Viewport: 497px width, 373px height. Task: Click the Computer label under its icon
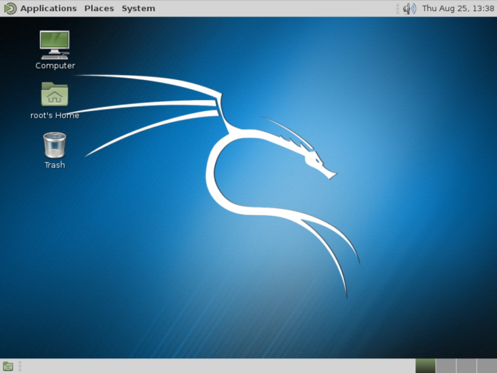coord(55,65)
